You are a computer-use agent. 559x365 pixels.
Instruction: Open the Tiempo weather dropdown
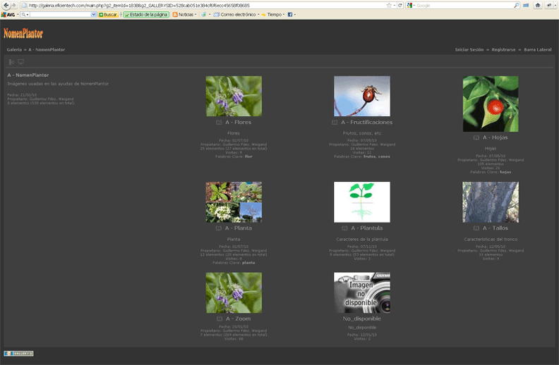(284, 15)
